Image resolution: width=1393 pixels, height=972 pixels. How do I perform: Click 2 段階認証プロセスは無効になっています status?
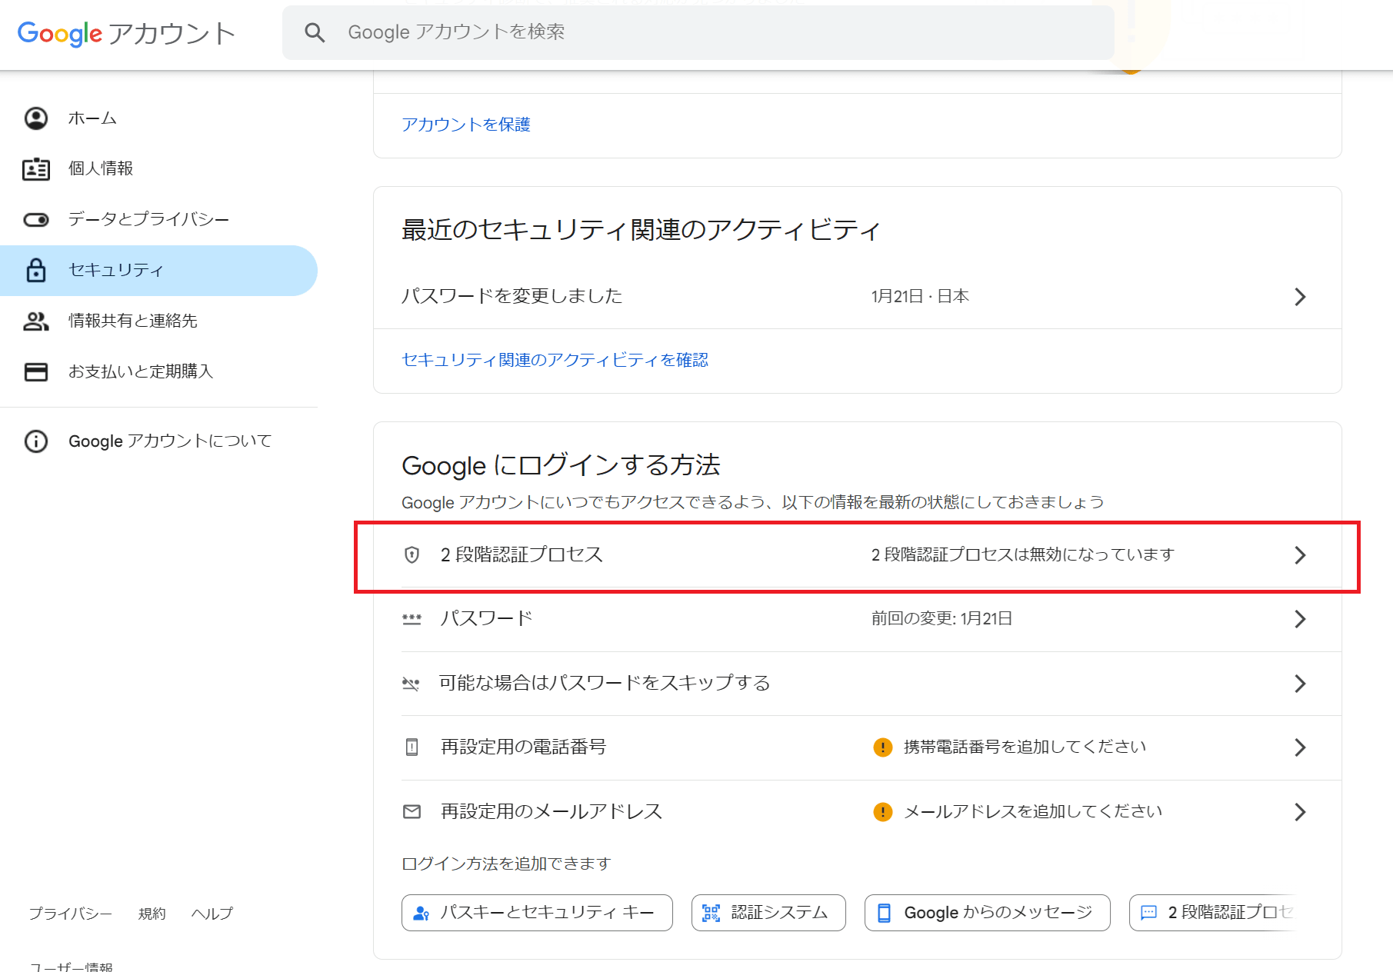1023,554
